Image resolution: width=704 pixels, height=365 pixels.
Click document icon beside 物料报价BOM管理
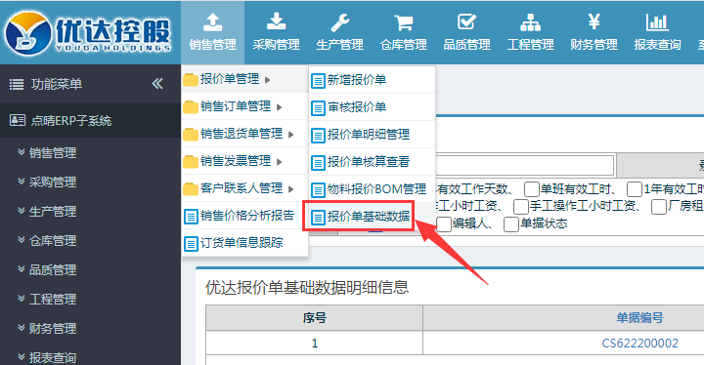click(318, 190)
